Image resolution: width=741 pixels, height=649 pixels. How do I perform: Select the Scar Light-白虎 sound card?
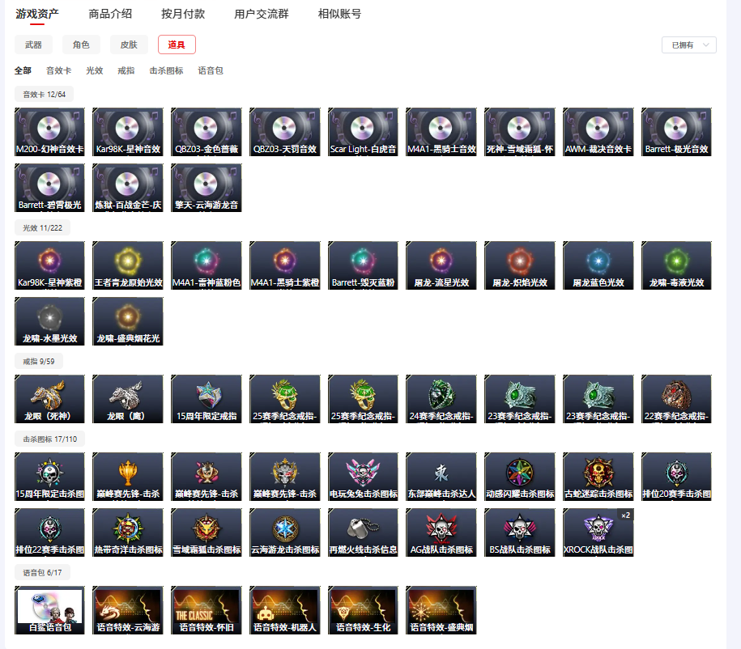[x=363, y=132]
